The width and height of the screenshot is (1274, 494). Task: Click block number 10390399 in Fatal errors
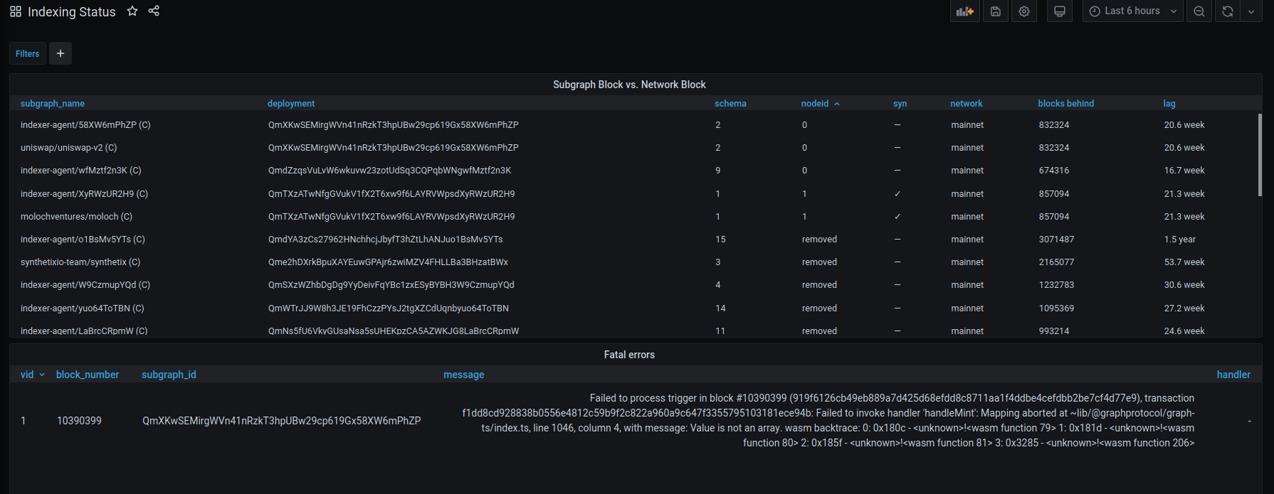[79, 421]
